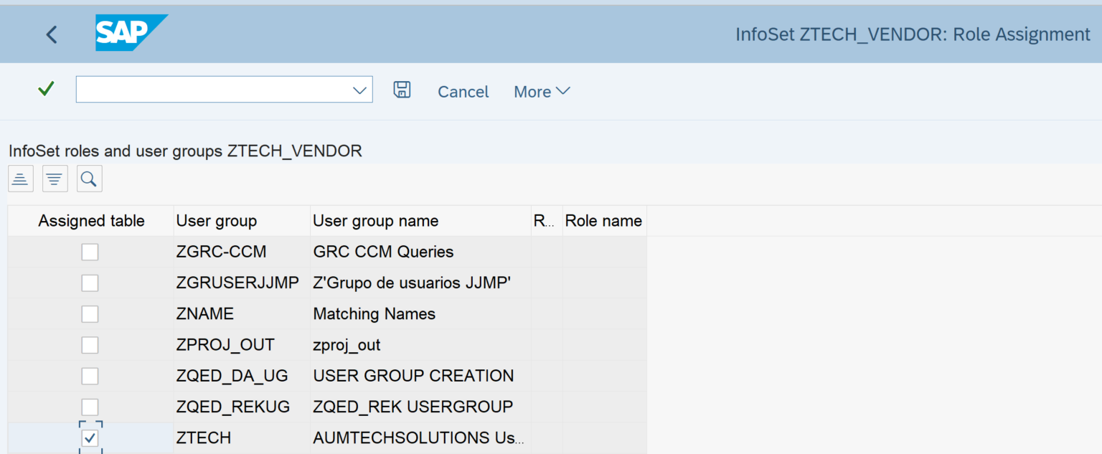Open the Find search icon

coord(89,178)
